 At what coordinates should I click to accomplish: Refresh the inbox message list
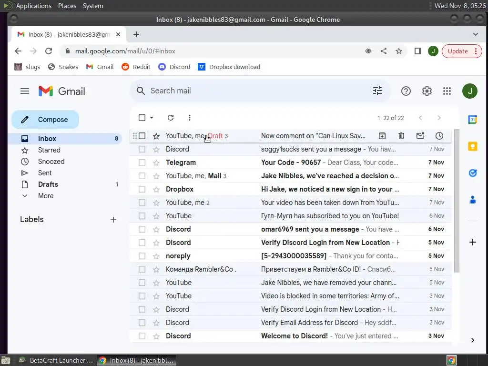[x=171, y=118]
